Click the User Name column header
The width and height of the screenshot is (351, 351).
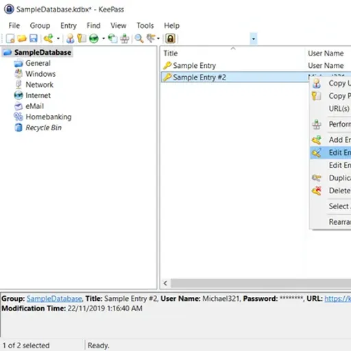(x=328, y=53)
